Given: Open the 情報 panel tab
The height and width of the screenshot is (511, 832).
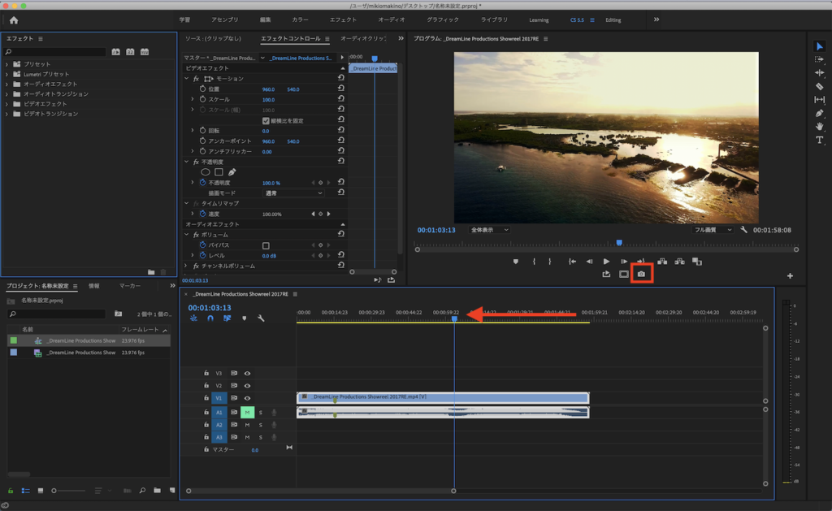Looking at the screenshot, I should tap(94, 286).
